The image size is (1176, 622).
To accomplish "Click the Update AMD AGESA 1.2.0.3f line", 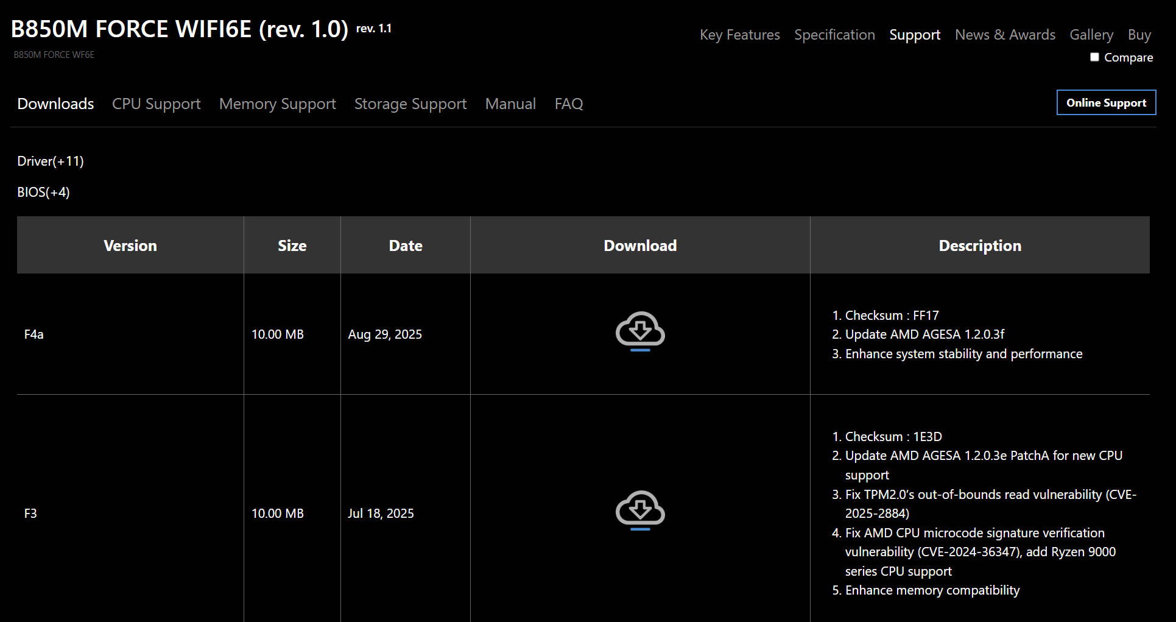I will [924, 334].
